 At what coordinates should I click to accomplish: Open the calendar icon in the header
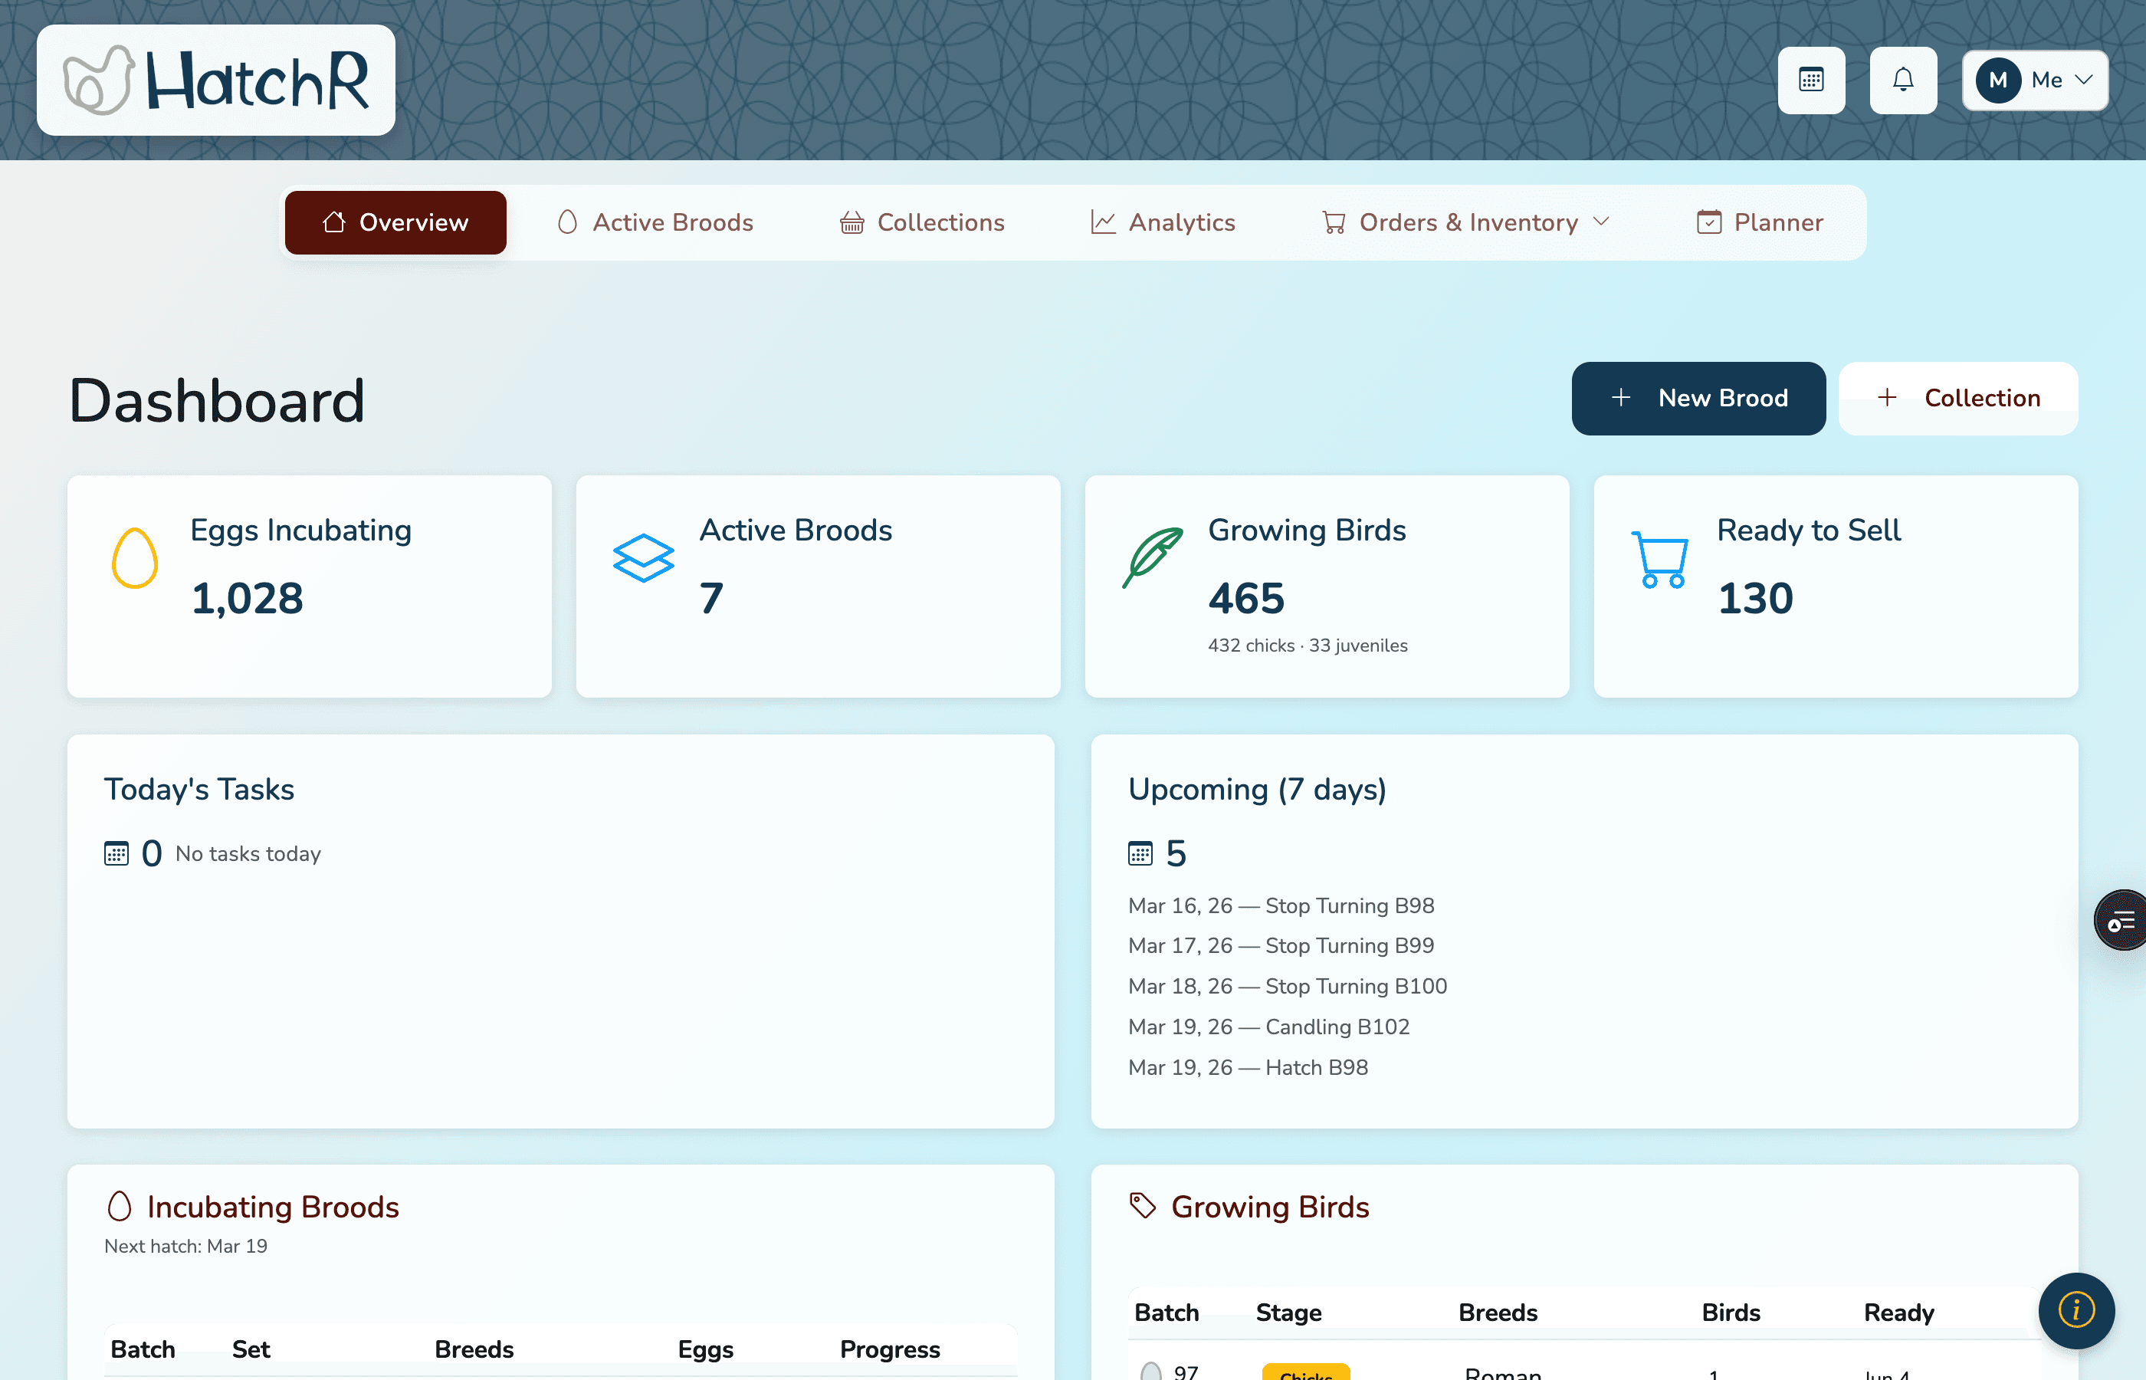click(x=1811, y=80)
